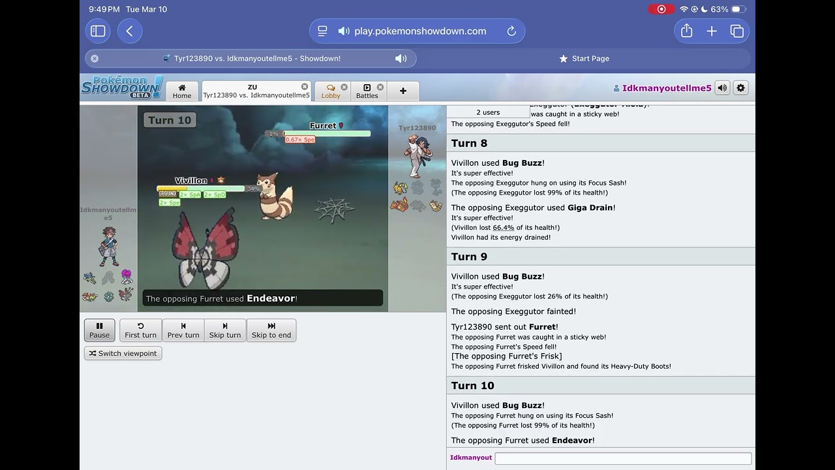Image resolution: width=835 pixels, height=470 pixels.
Task: Close the ZU battle room tab
Action: click(x=305, y=87)
